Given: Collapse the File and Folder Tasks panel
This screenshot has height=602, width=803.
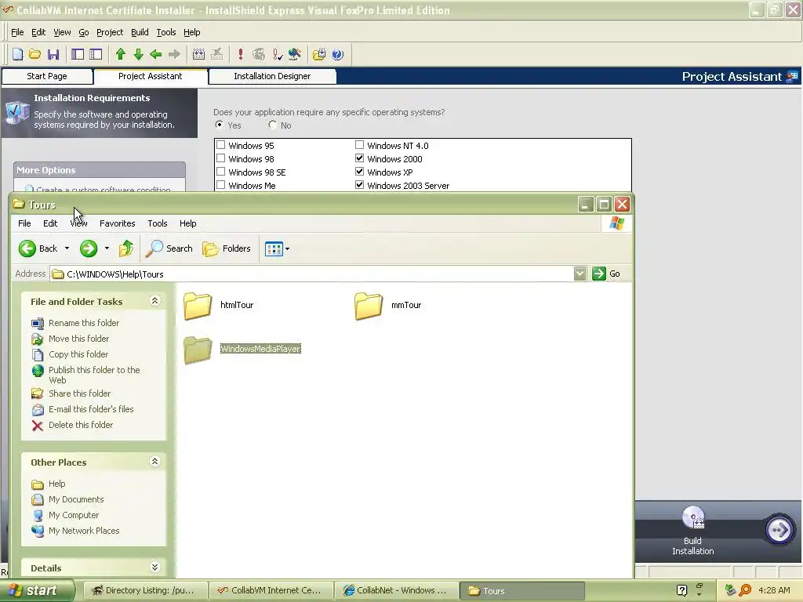Looking at the screenshot, I should click(154, 301).
